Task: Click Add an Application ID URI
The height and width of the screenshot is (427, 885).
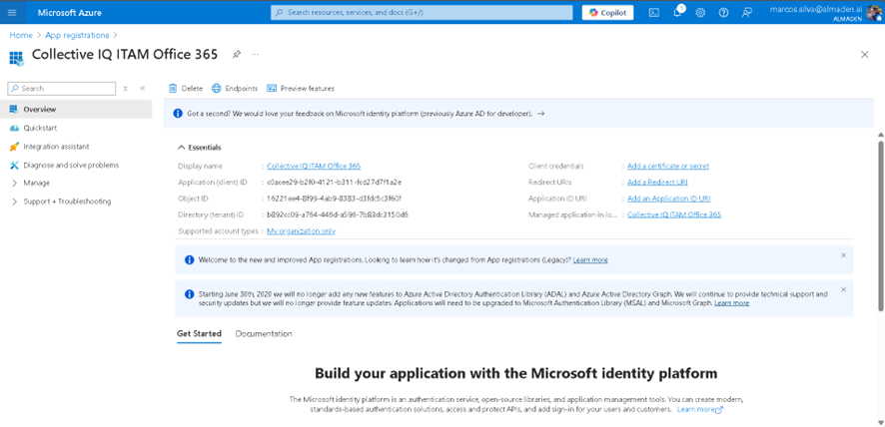Action: tap(669, 199)
